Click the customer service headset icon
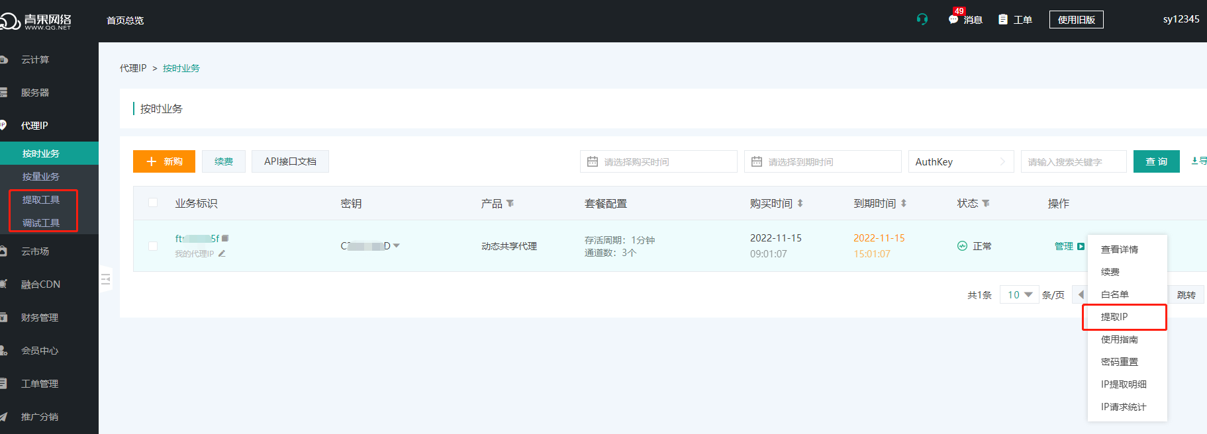The image size is (1207, 434). point(922,19)
